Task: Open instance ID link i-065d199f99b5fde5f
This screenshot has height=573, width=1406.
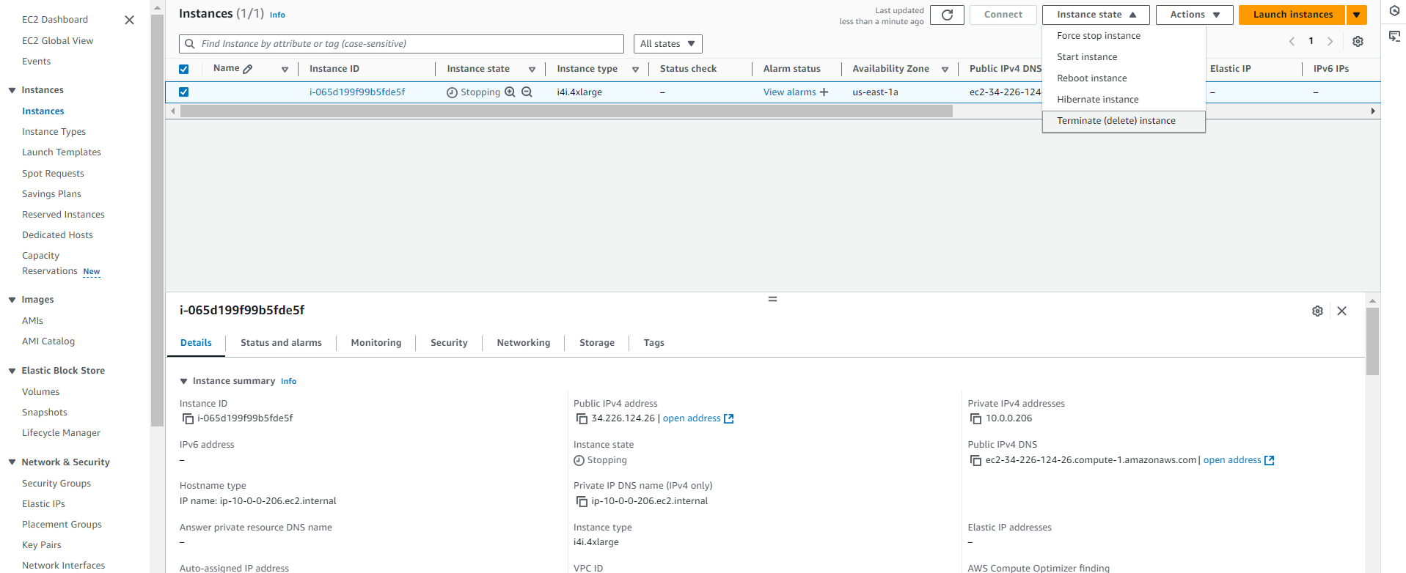Action: point(357,92)
